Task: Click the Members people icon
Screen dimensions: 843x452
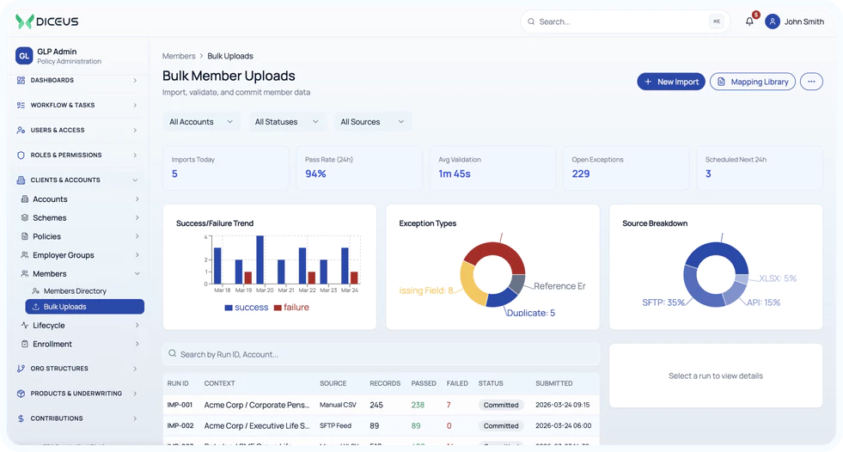Action: pyautogui.click(x=25, y=273)
